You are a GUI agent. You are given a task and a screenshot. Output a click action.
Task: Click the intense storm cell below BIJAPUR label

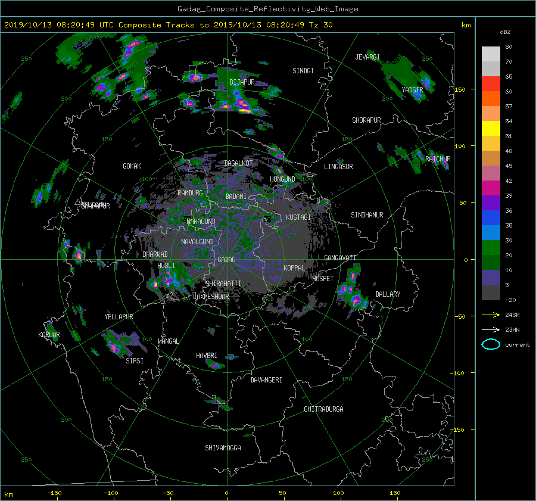(243, 105)
